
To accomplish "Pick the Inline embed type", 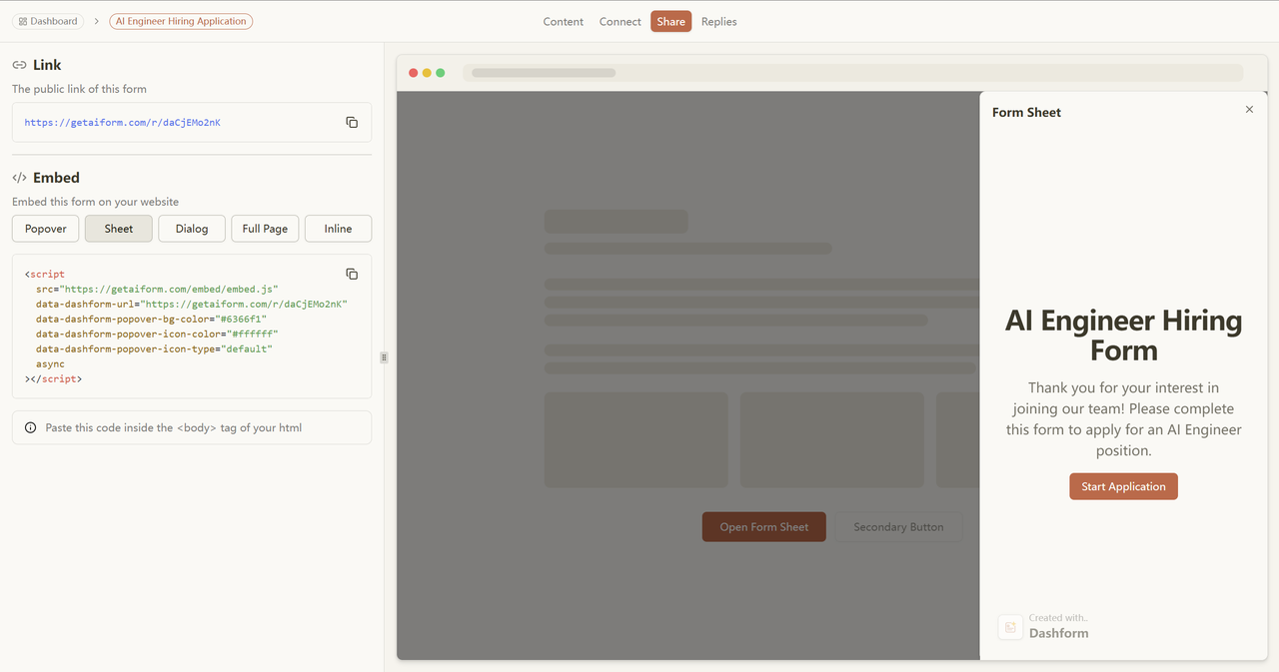I will point(338,229).
